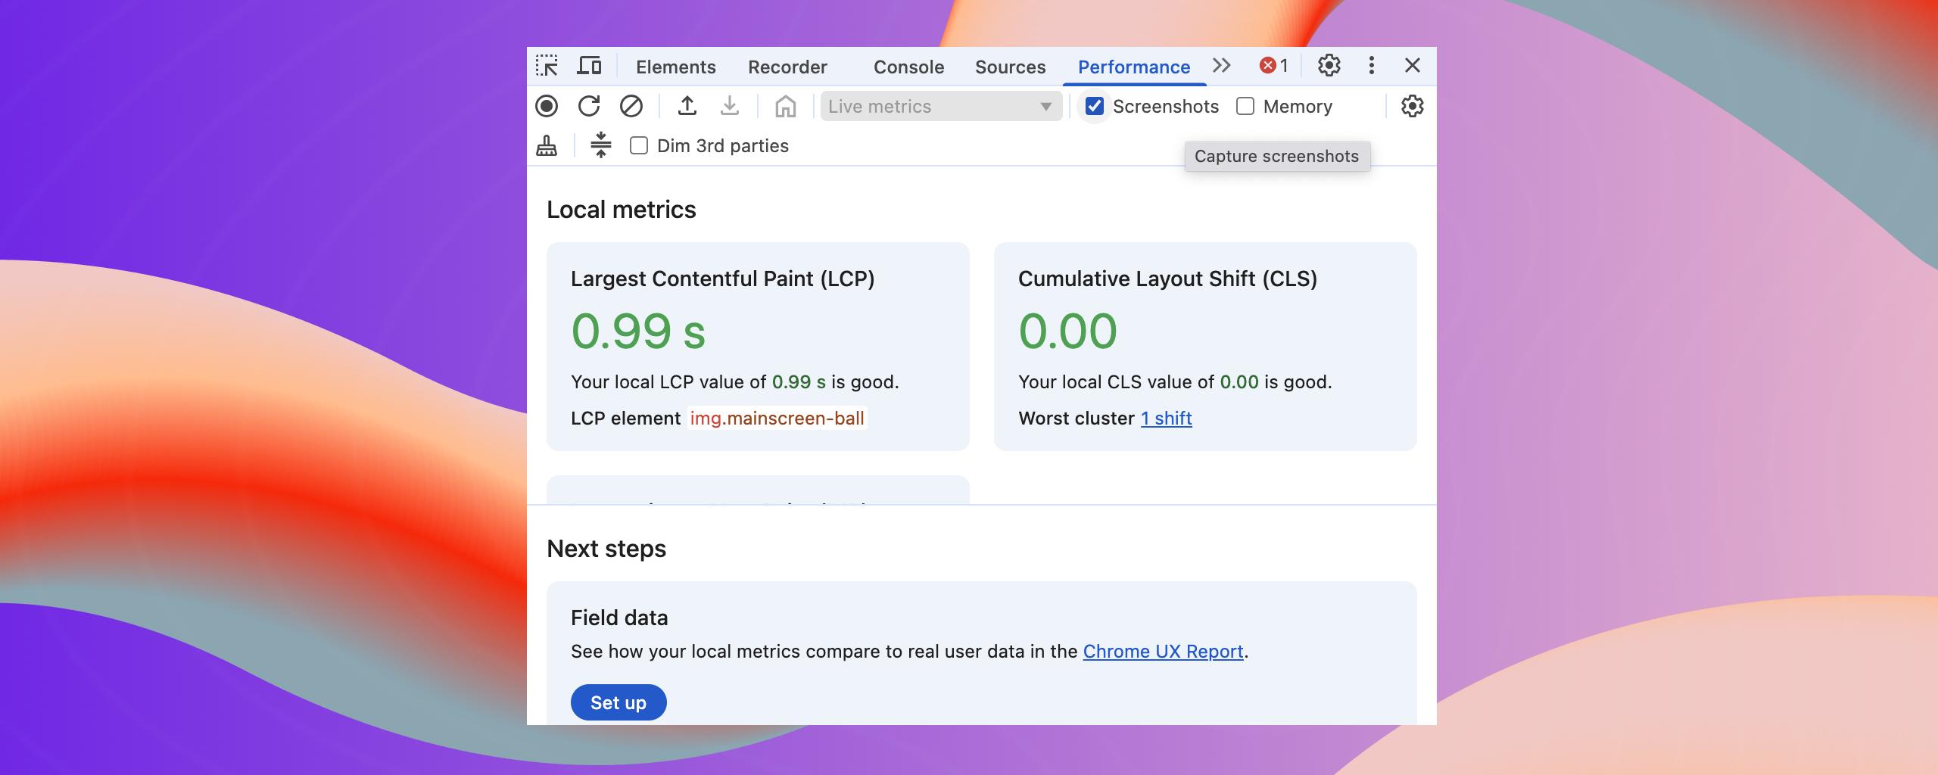Click the inspect element selector icon

coord(547,66)
